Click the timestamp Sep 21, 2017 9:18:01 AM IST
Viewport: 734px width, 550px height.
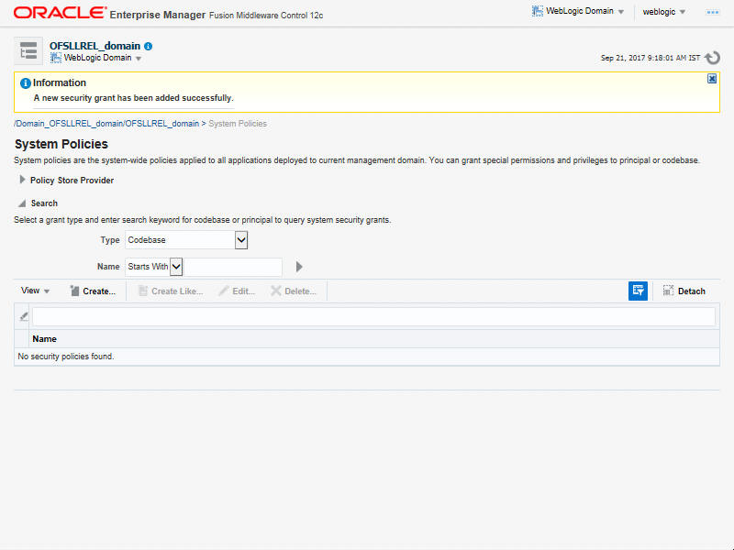(x=651, y=58)
